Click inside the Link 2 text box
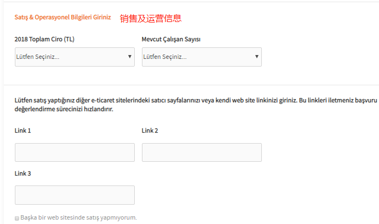 (201, 152)
